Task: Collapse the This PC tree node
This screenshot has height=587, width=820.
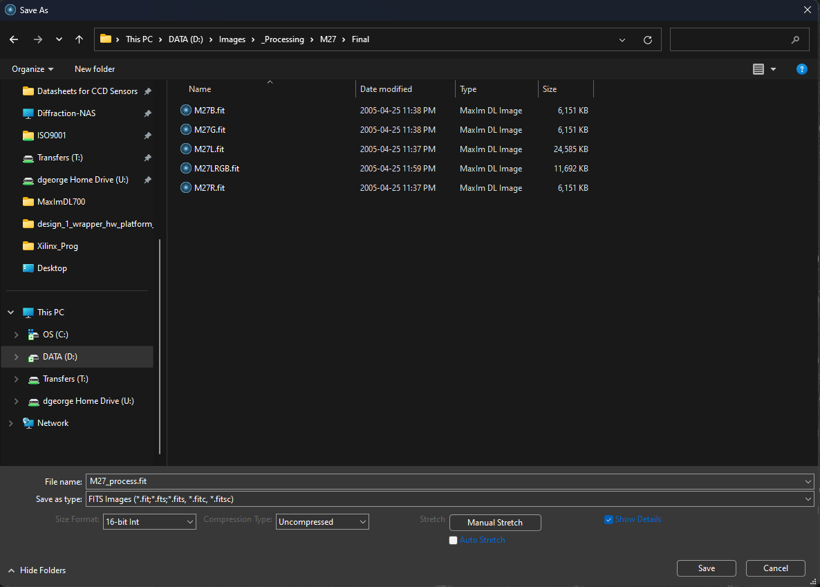Action: click(x=11, y=313)
